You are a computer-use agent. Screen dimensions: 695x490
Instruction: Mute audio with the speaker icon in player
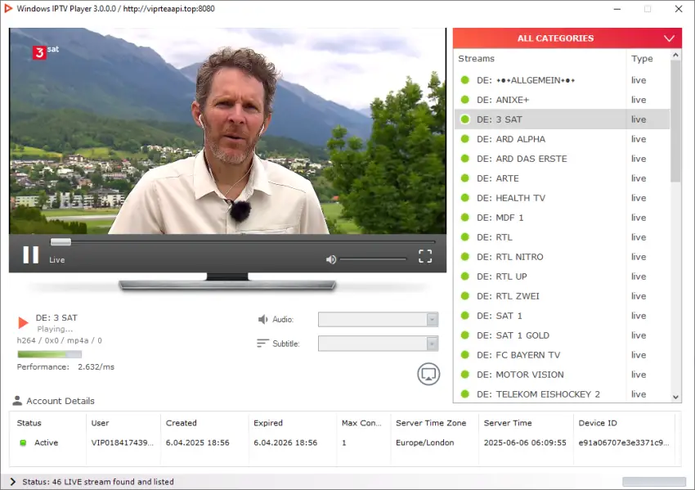pos(330,259)
